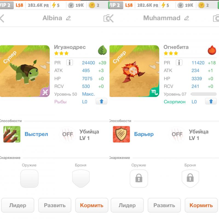Tap the Развить button for Игуанодрес

click(x=55, y=205)
